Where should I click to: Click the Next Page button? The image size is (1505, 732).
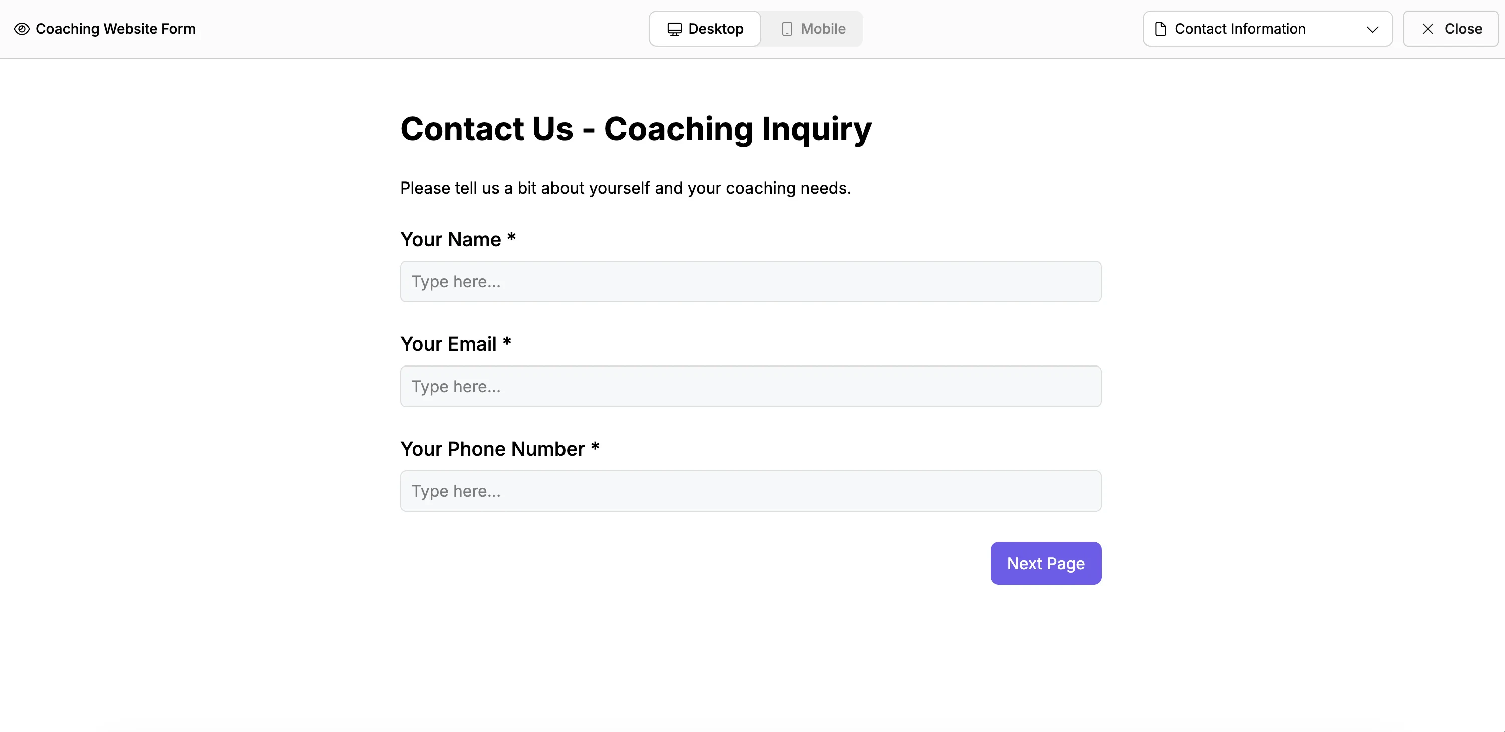point(1045,563)
